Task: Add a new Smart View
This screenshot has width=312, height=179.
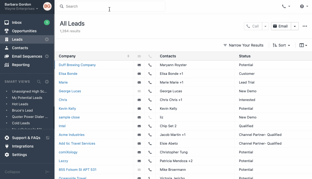Action: (x=47, y=81)
